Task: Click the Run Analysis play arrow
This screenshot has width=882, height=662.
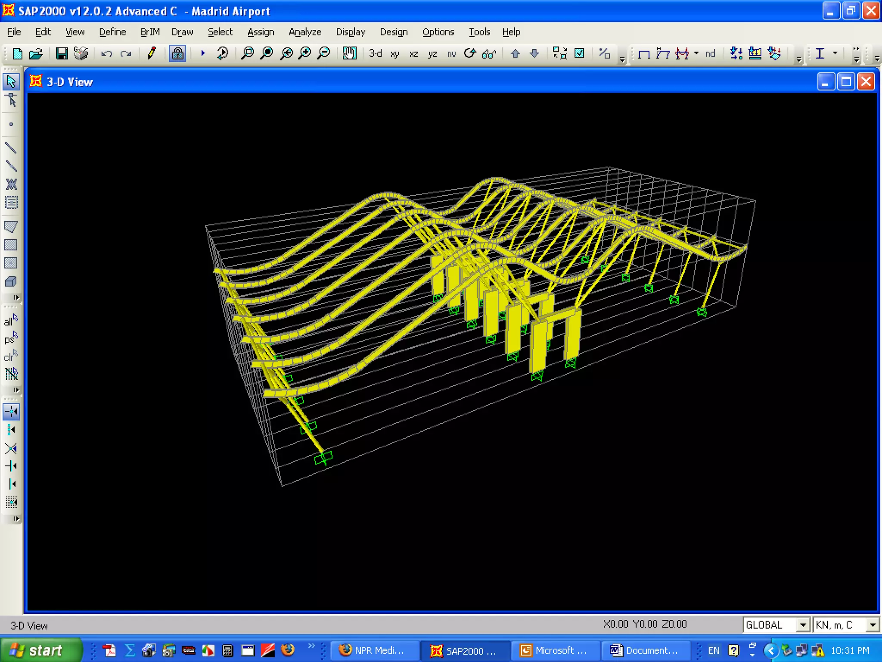Action: pyautogui.click(x=203, y=53)
